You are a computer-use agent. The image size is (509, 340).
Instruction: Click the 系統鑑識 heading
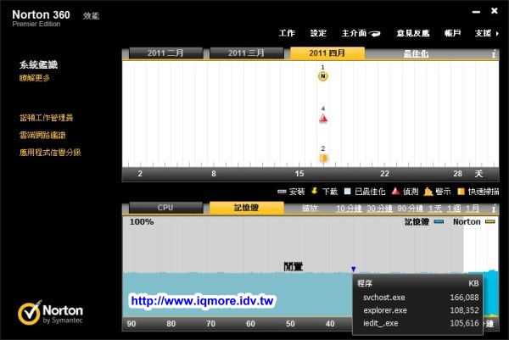point(38,65)
